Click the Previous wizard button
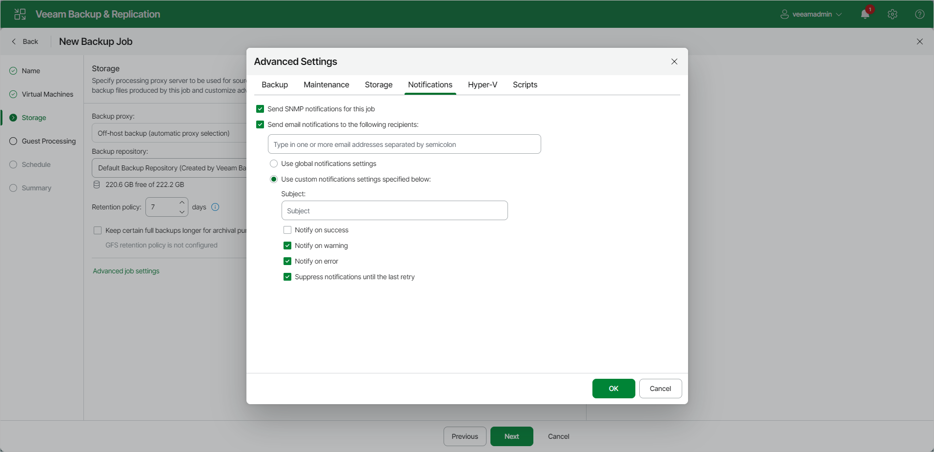934x452 pixels. click(x=465, y=436)
